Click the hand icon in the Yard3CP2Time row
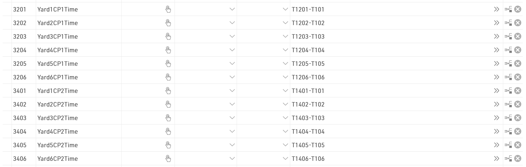The height and width of the screenshot is (167, 526). [x=168, y=118]
